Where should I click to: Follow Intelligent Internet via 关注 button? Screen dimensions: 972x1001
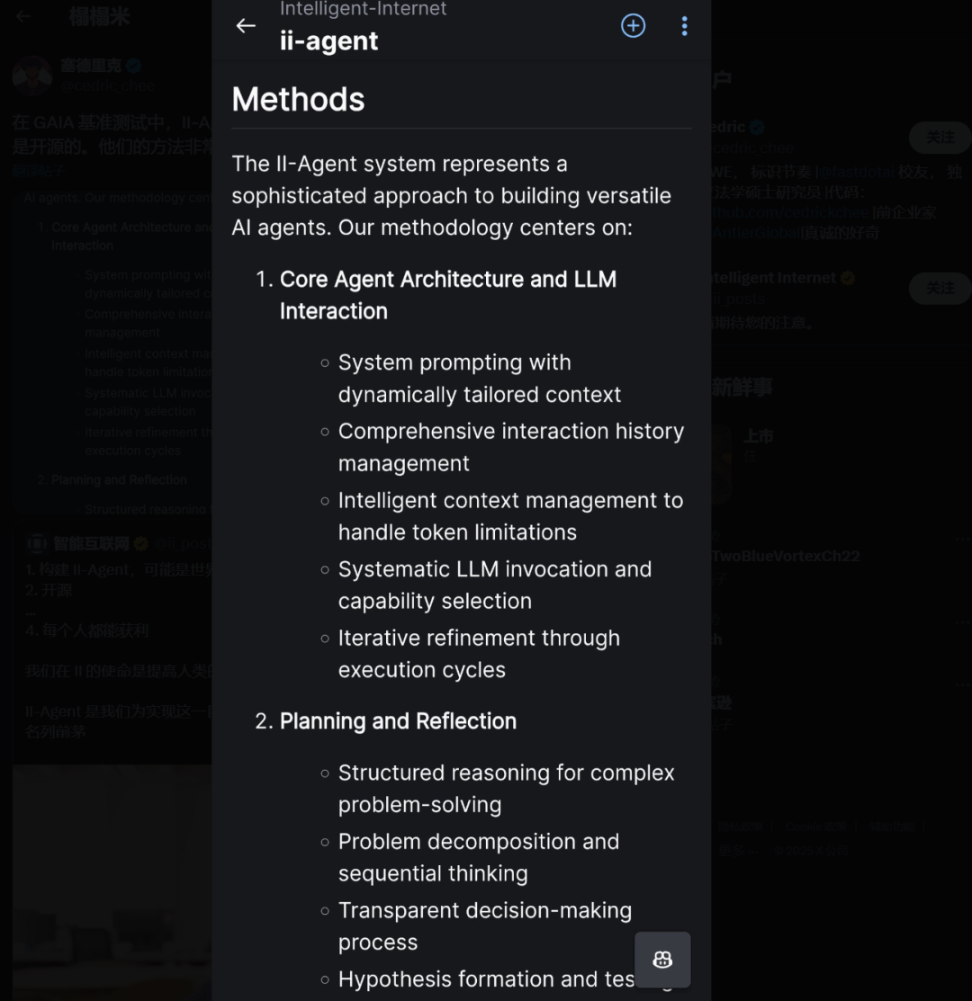click(x=939, y=288)
